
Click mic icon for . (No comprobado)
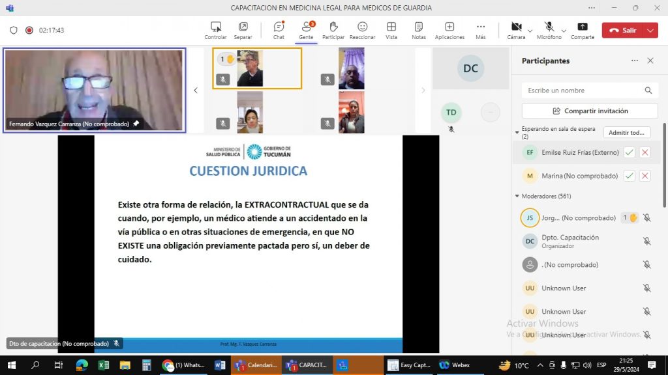646,264
